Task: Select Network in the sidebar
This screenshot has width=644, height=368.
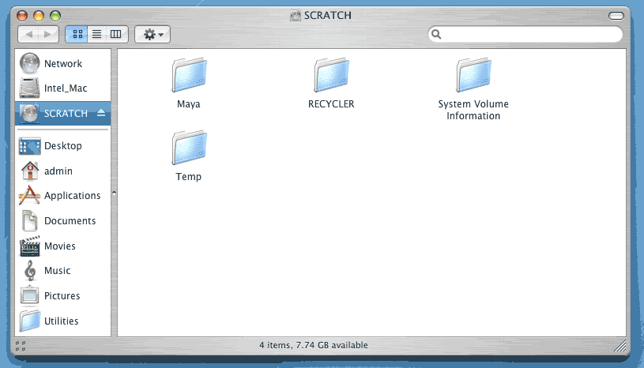Action: tap(62, 63)
